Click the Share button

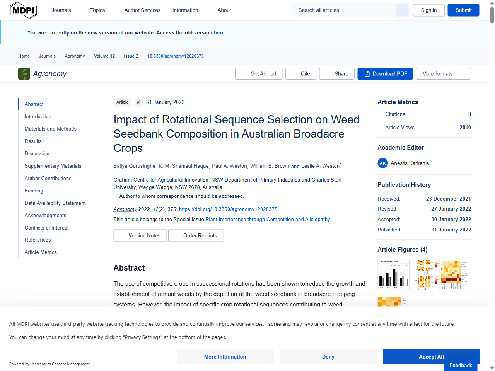tap(336, 73)
